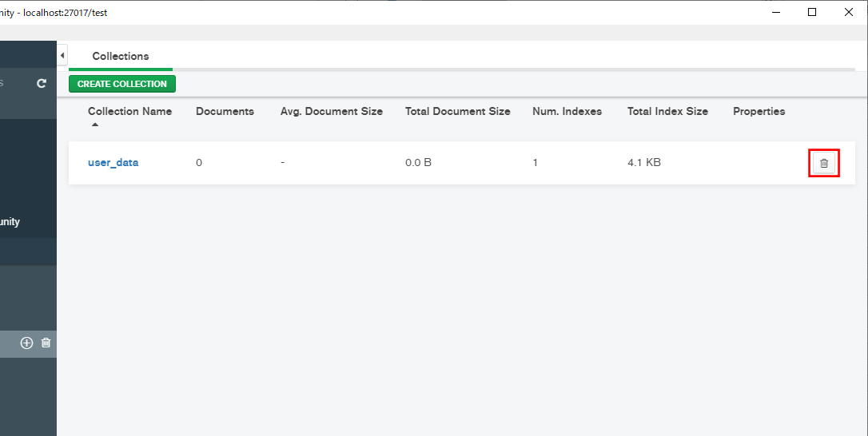Image resolution: width=868 pixels, height=436 pixels.
Task: Sort by the Collection Name column header
Action: click(129, 111)
